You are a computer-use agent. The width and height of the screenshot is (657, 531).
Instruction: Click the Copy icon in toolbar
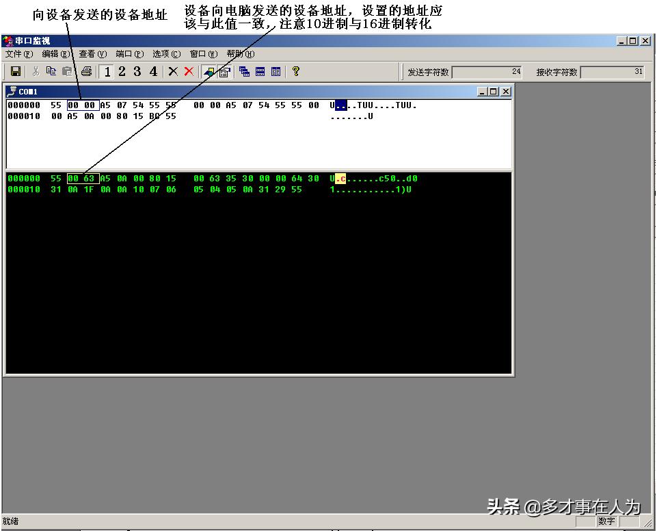click(51, 71)
